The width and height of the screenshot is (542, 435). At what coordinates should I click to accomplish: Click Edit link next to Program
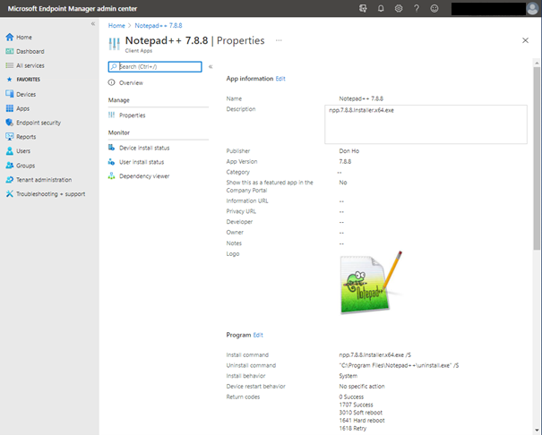click(258, 335)
